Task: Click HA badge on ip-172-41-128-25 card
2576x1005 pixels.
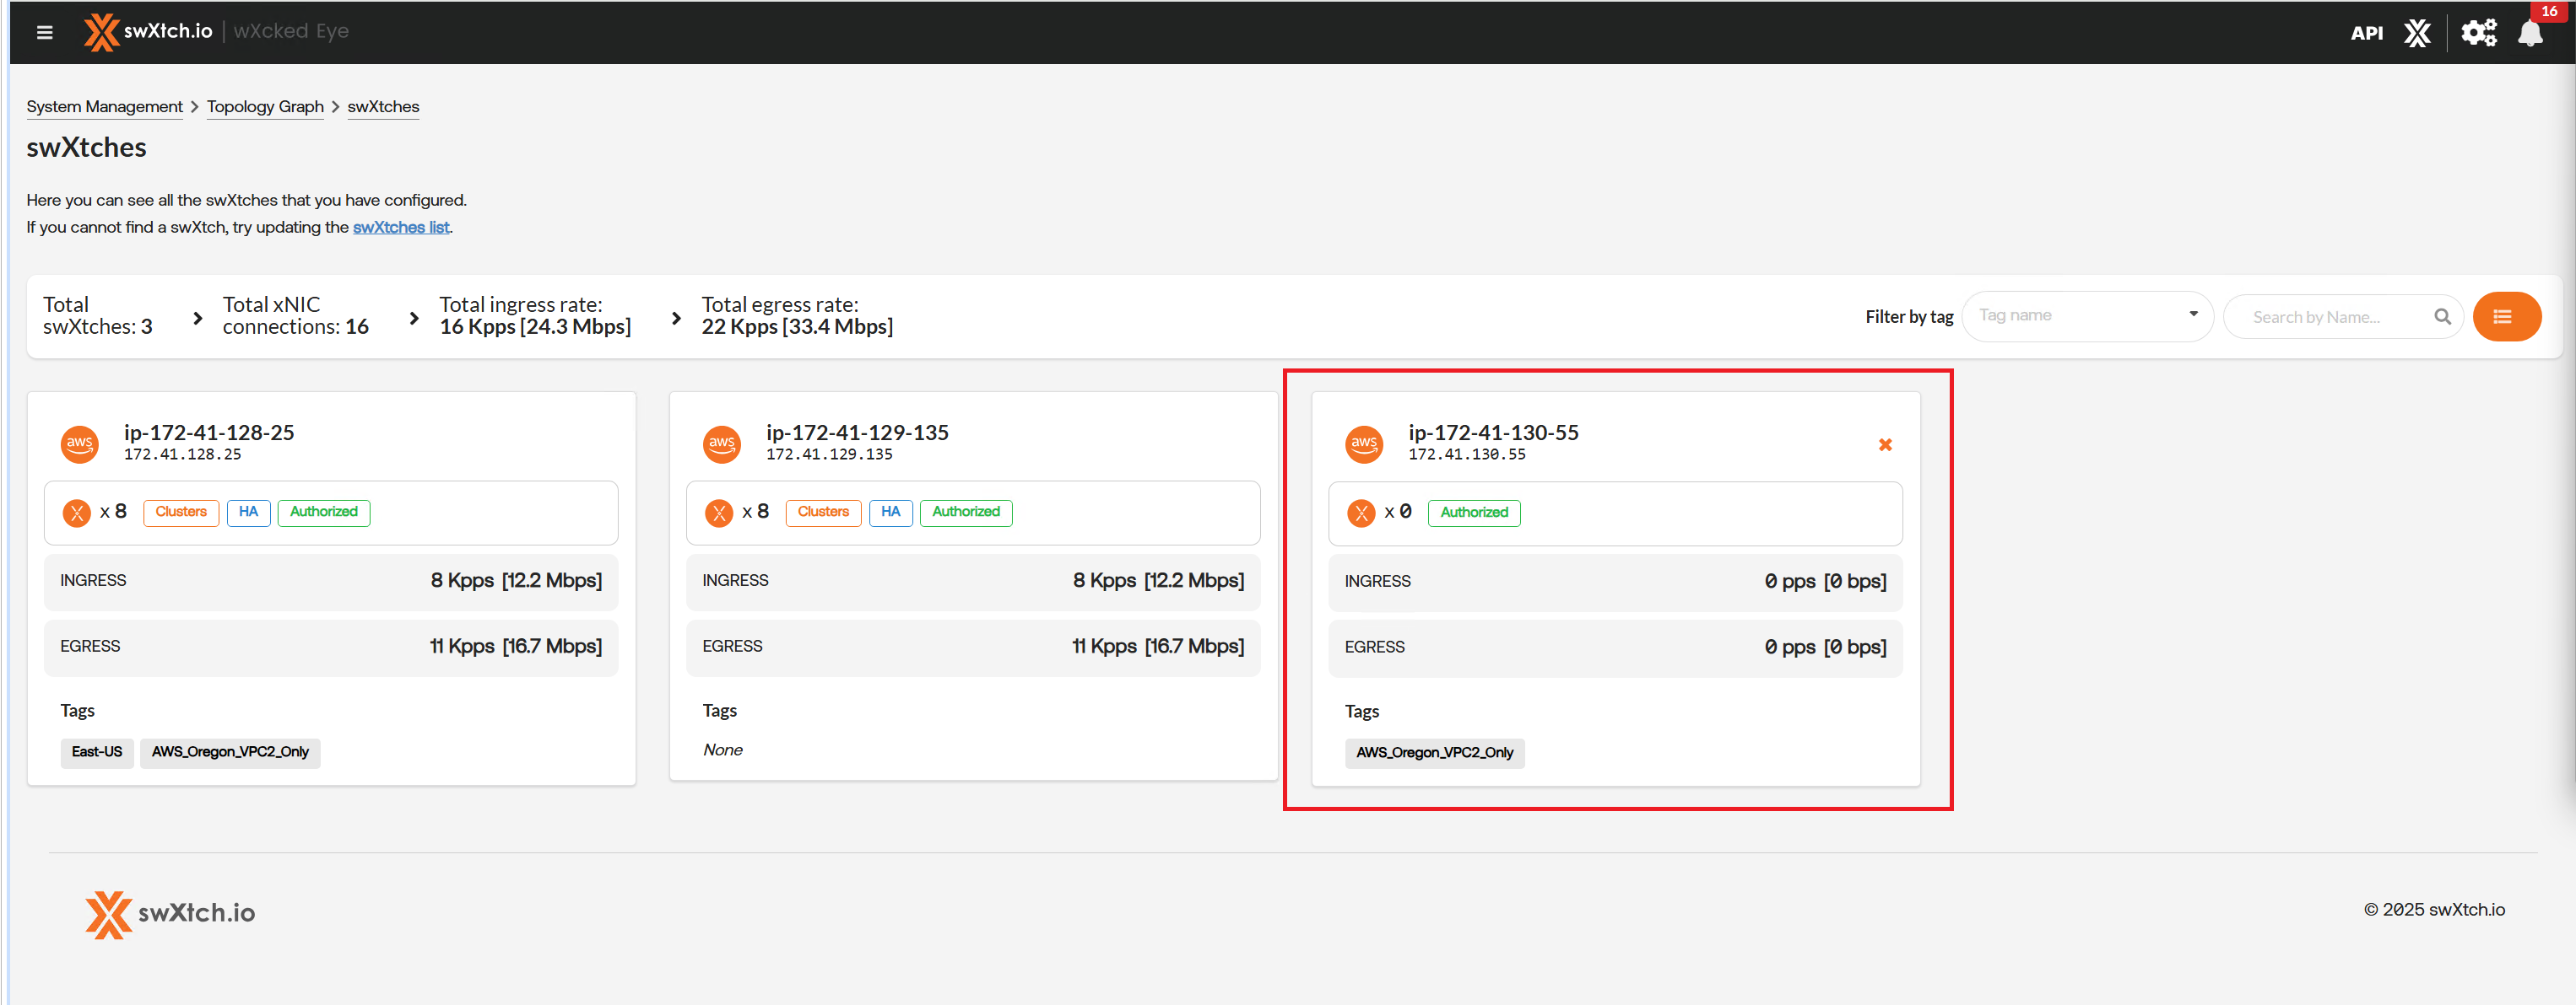Action: tap(248, 513)
